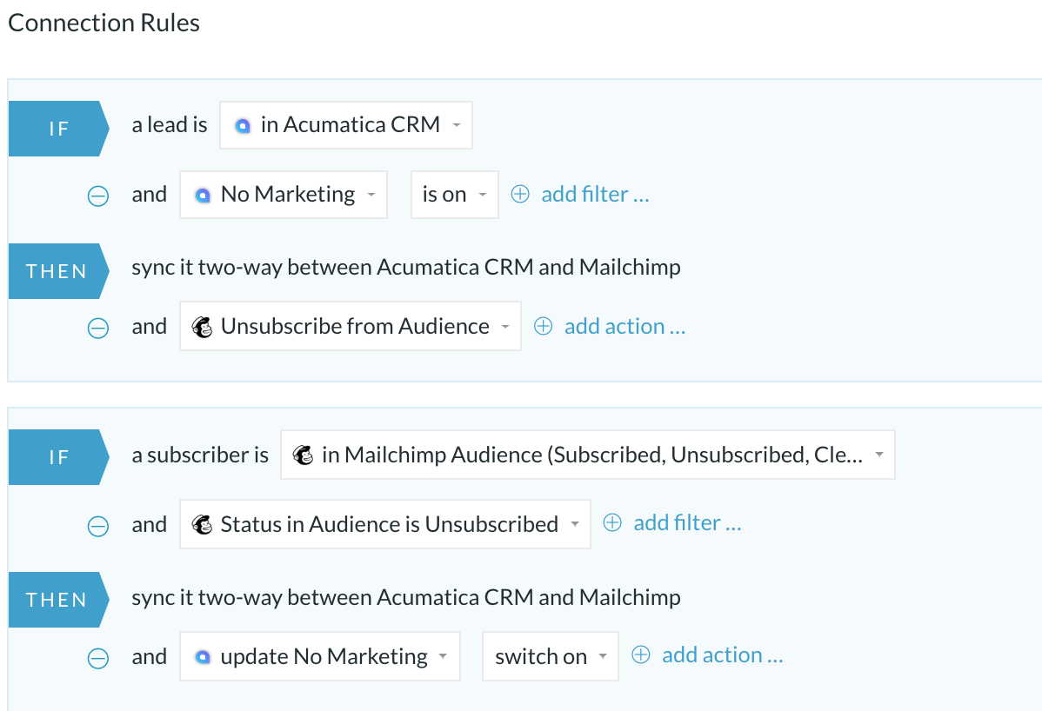The image size is (1042, 711).
Task: Click first 'sync it two-way' sentence
Action: [x=406, y=267]
